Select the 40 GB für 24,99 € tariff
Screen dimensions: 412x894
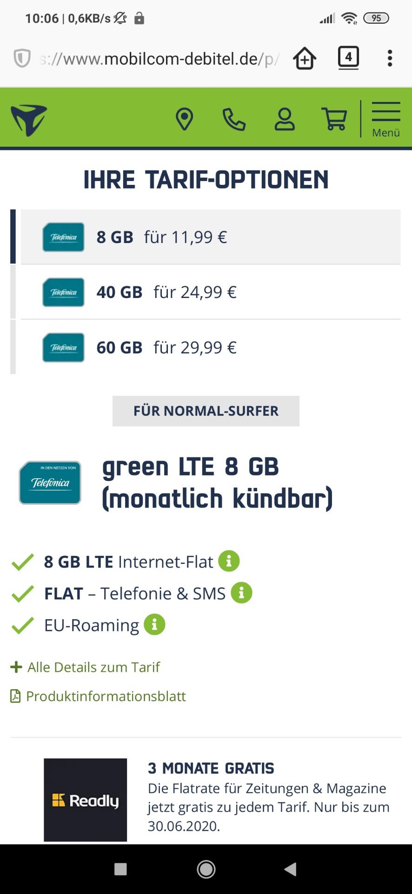211,292
